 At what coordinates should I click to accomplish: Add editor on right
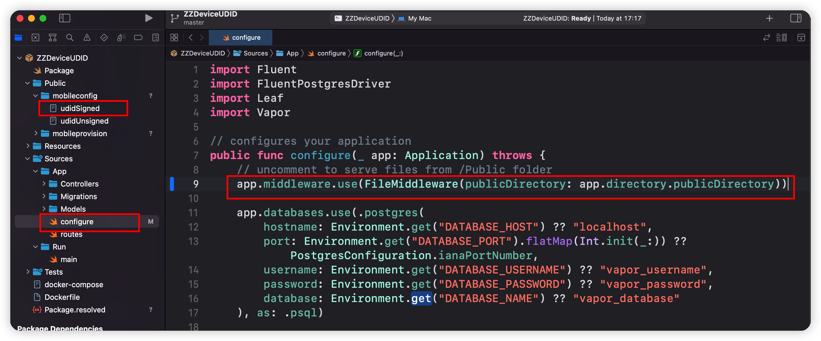[x=801, y=37]
